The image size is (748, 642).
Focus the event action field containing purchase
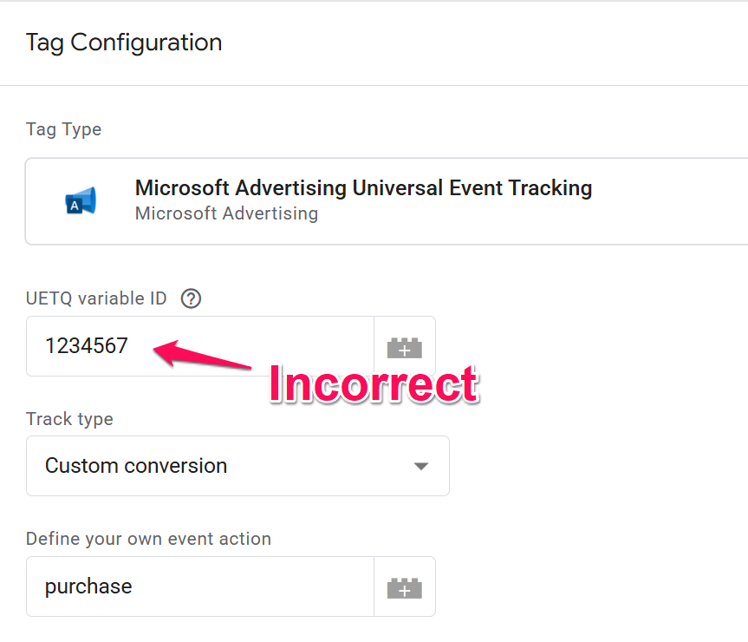tap(200, 586)
